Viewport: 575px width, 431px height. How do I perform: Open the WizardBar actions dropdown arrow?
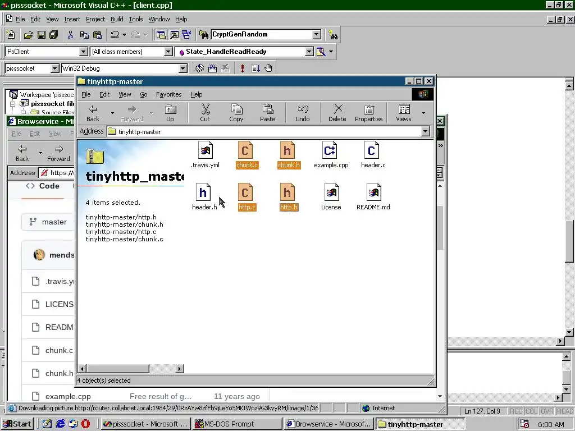[x=331, y=52]
